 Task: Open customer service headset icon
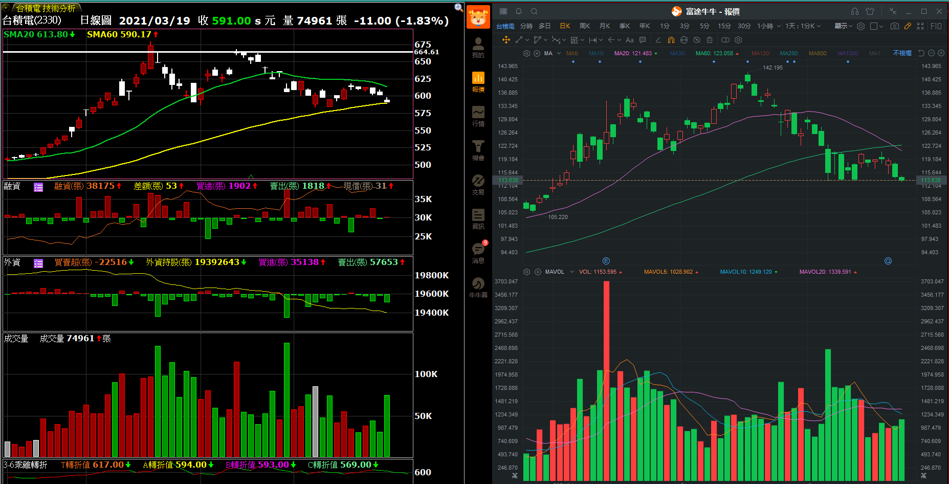(855, 11)
